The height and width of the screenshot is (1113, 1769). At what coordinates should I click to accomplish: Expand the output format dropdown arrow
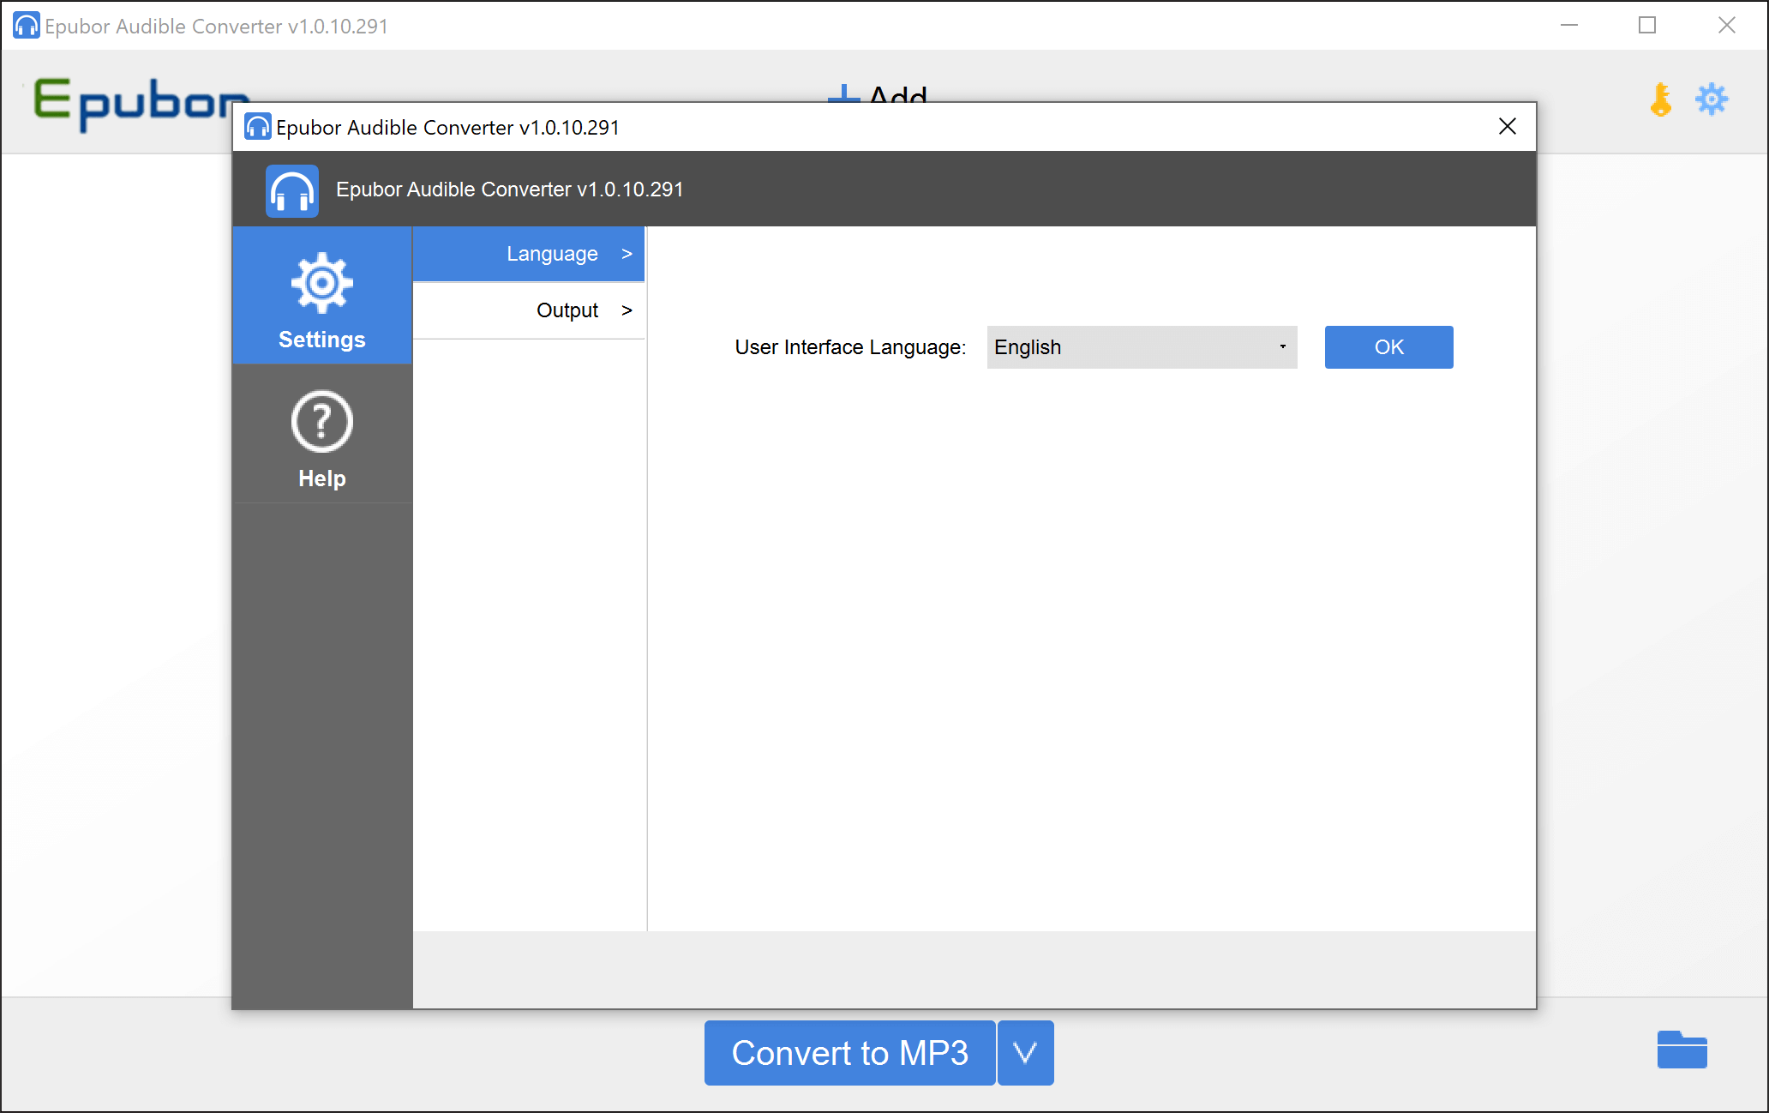pyautogui.click(x=1026, y=1053)
